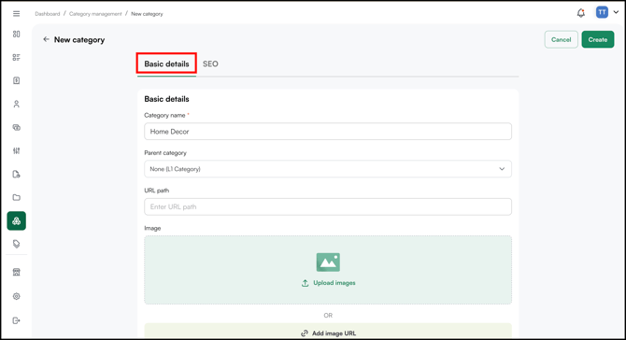626x340 pixels.
Task: Open the tag sidebar icon
Action: click(17, 244)
